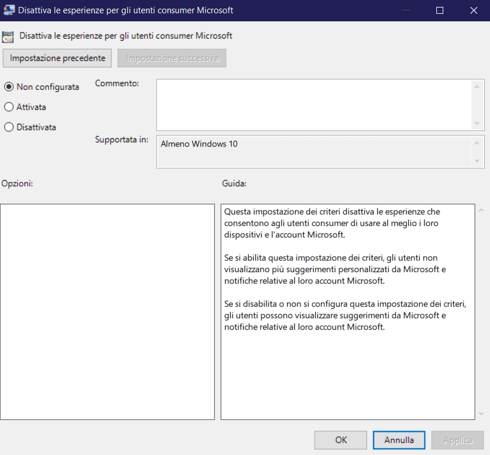The image size is (490, 455).
Task: Maximize the policy dialog window
Action: pos(440,10)
